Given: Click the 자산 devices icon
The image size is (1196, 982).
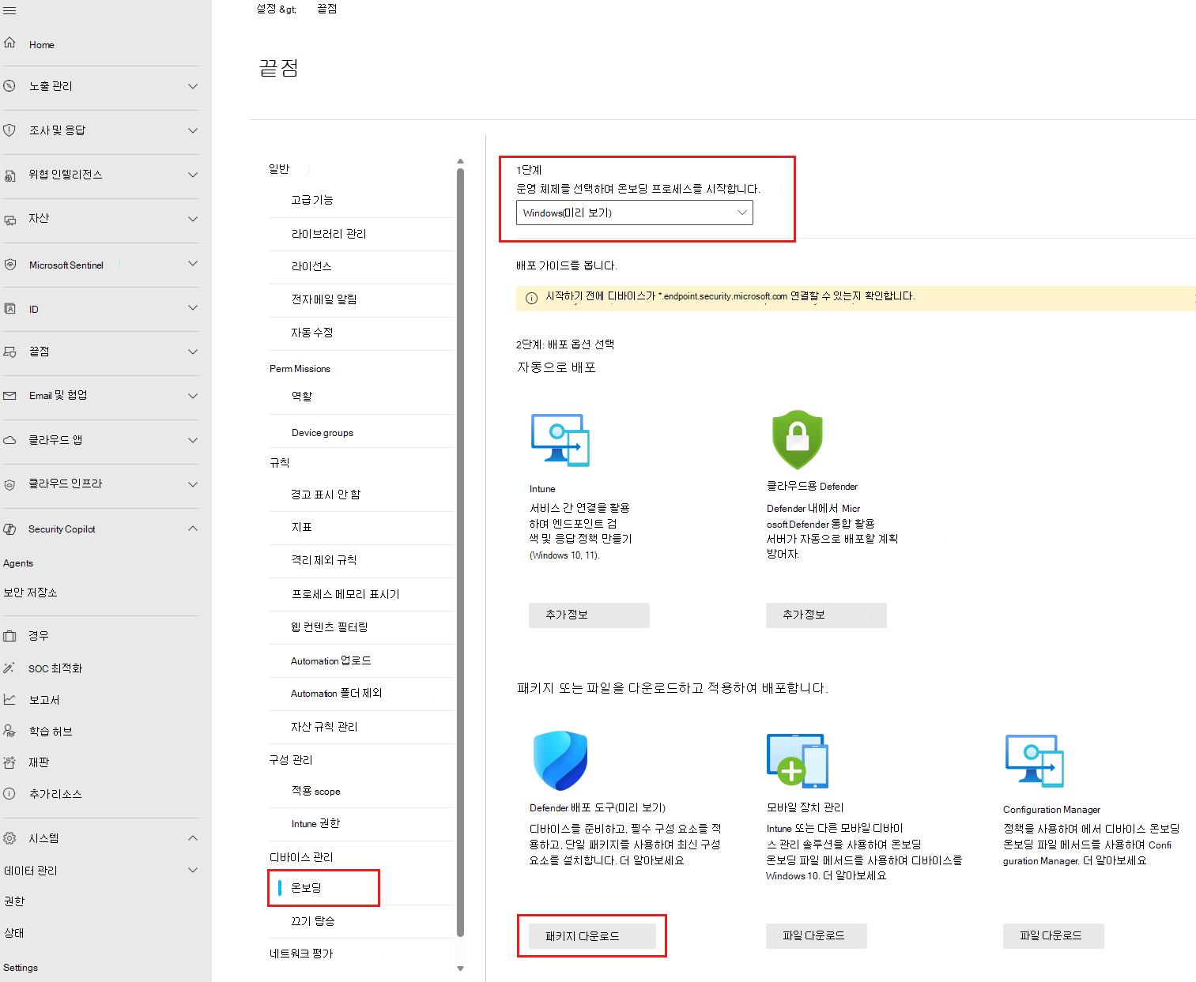Looking at the screenshot, I should [9, 220].
